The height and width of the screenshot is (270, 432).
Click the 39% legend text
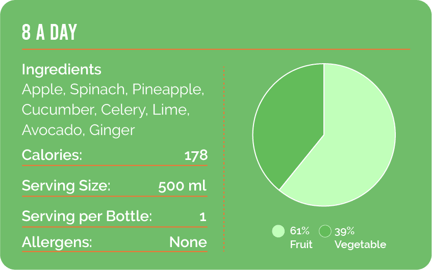(x=345, y=231)
